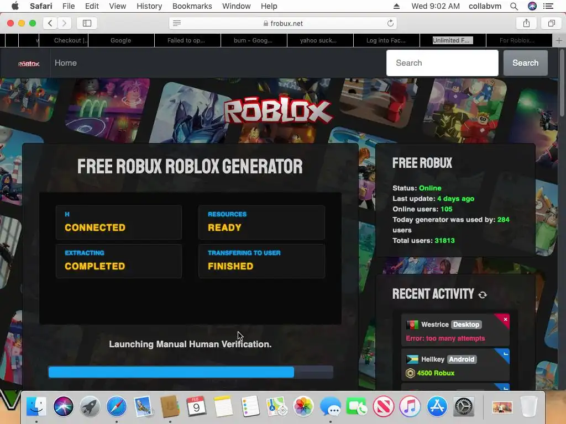Open the Edit menu
The width and height of the screenshot is (566, 424).
point(92,6)
